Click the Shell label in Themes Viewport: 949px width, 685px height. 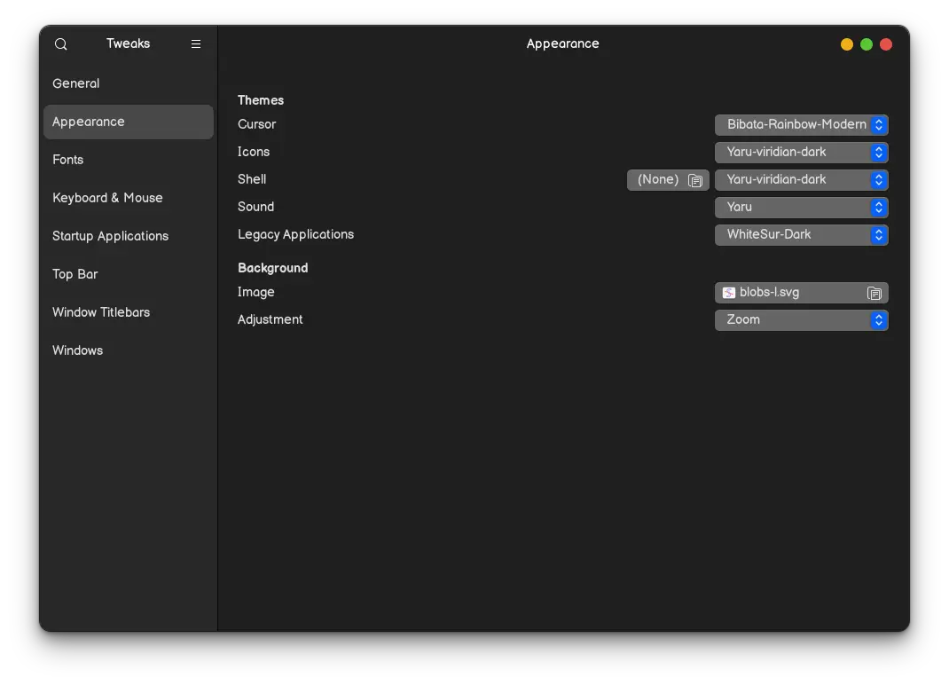(x=252, y=180)
